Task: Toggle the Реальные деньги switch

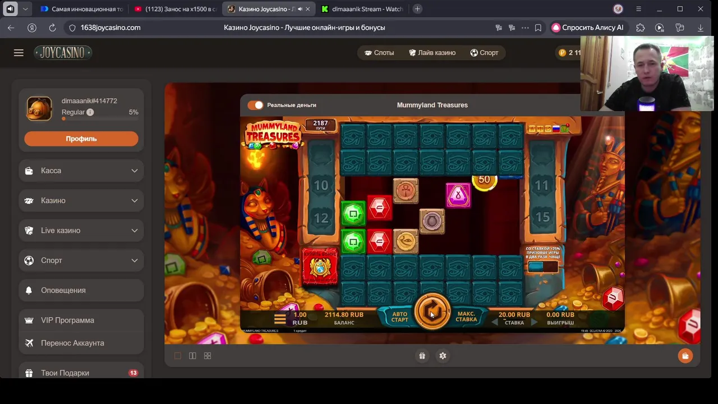Action: point(255,105)
